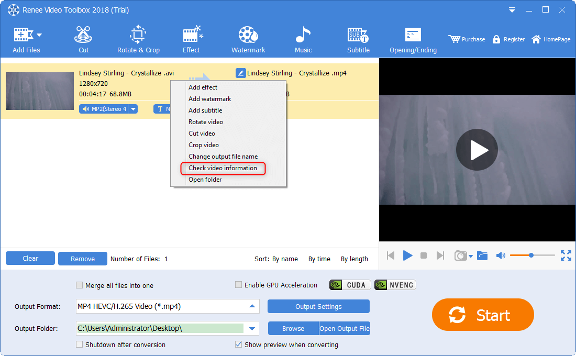Open the Cut tool
The image size is (576, 356).
tap(83, 40)
